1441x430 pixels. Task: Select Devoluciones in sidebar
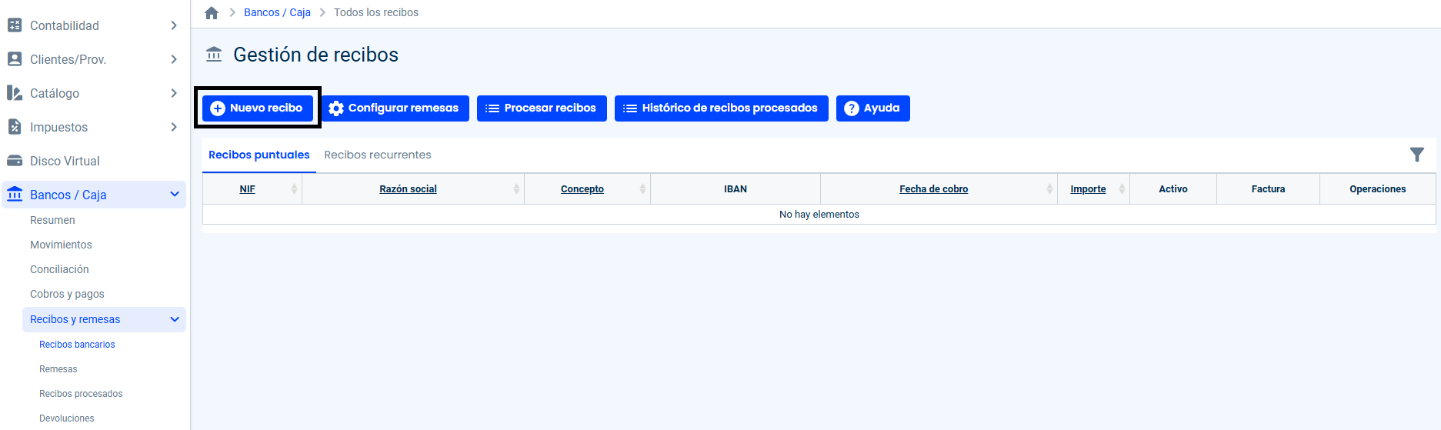(x=67, y=418)
